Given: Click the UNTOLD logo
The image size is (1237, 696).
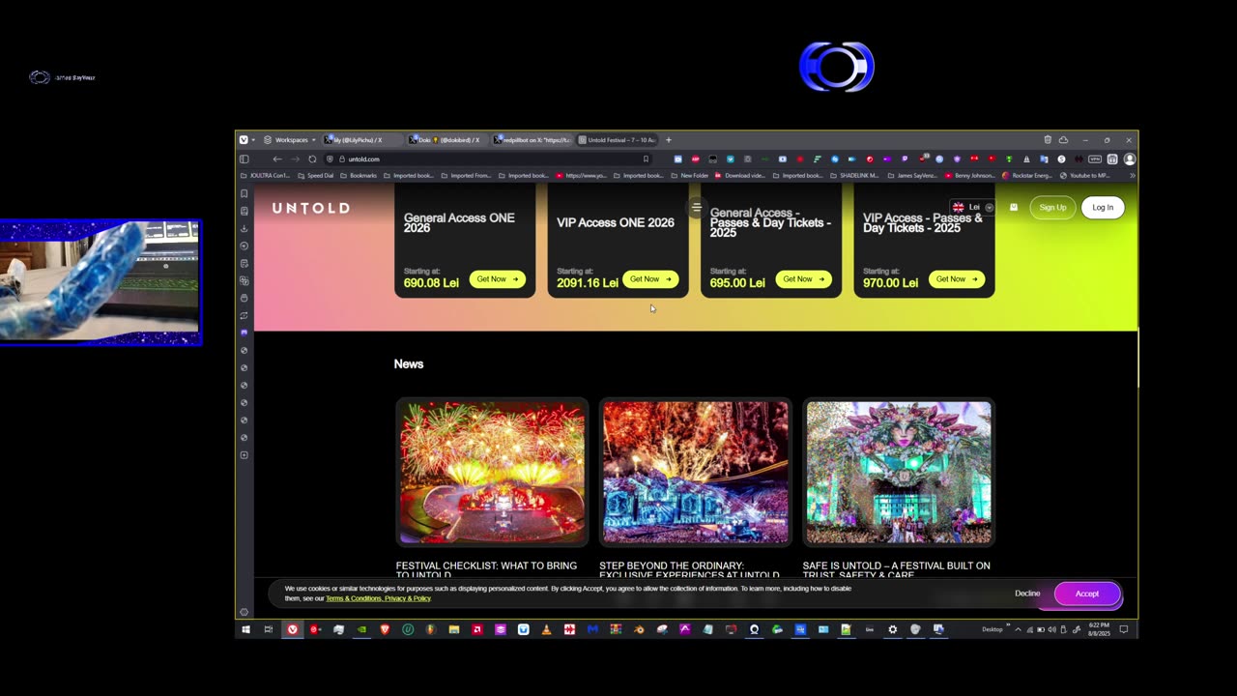Looking at the screenshot, I should point(310,208).
